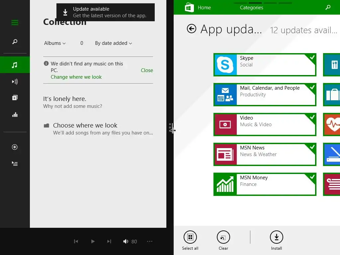
Task: Click the 12 updates available text
Action: click(x=303, y=30)
